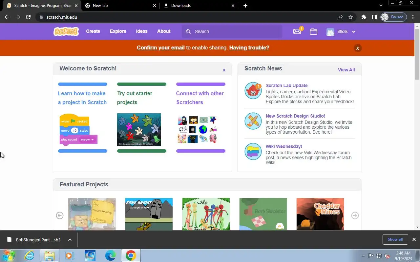The height and width of the screenshot is (262, 420).
Task: Open Chrome three-dot menu
Action: tap(413, 17)
